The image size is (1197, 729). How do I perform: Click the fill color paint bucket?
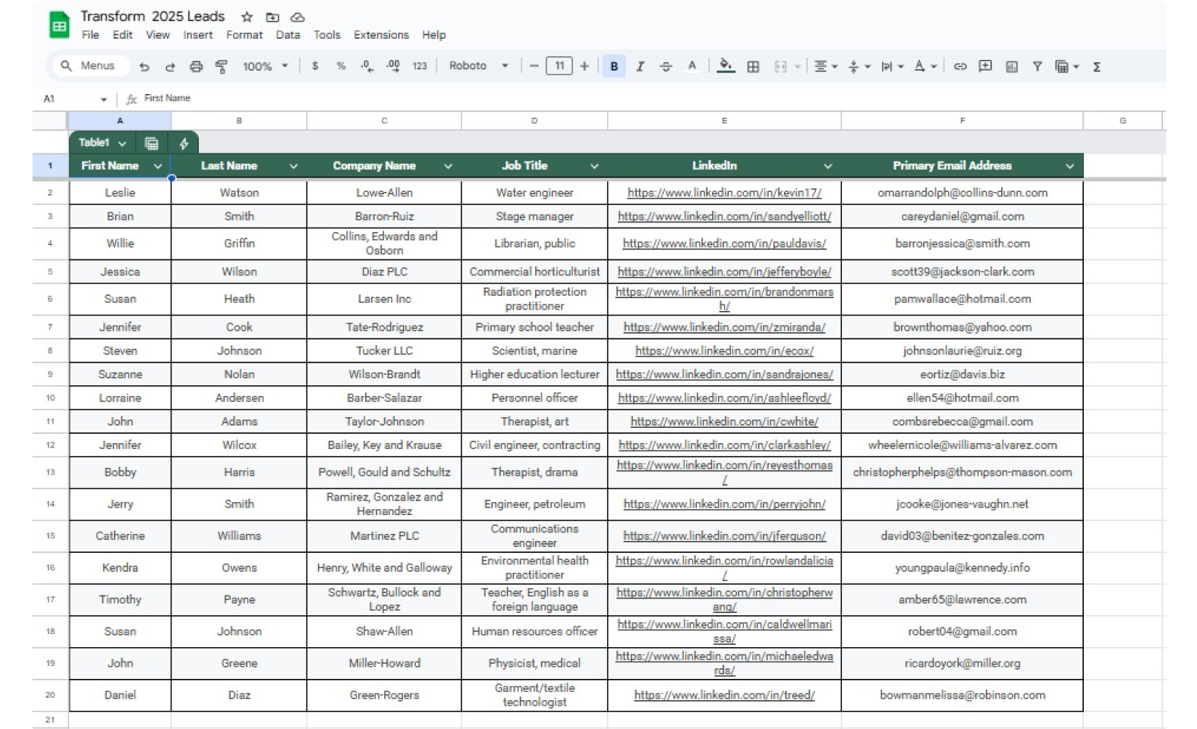tap(726, 66)
